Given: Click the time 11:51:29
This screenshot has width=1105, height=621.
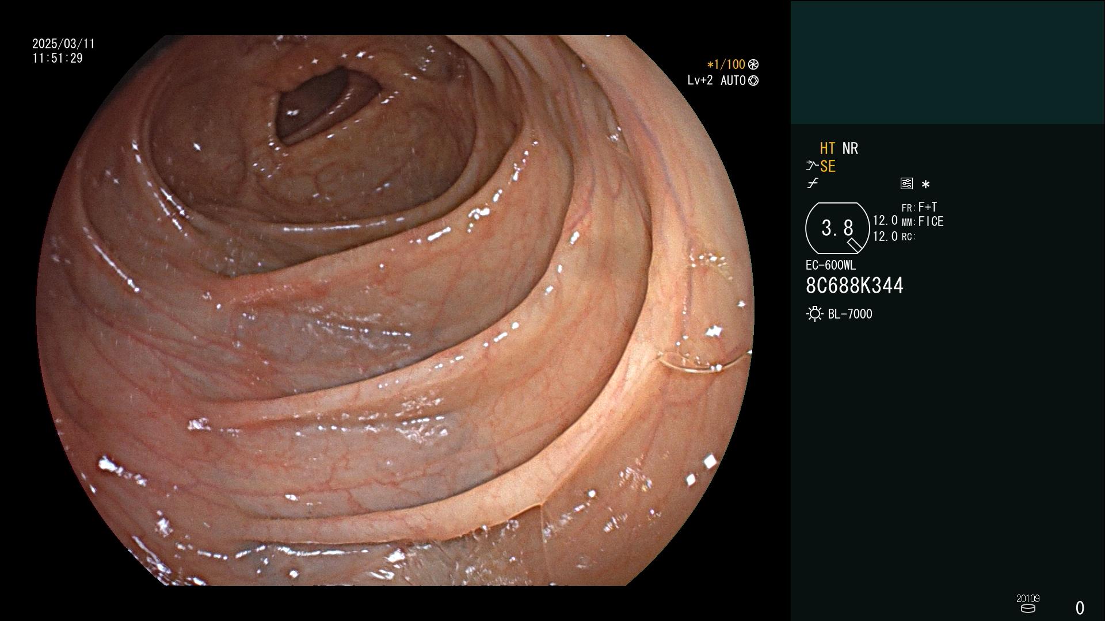Looking at the screenshot, I should click(x=58, y=58).
